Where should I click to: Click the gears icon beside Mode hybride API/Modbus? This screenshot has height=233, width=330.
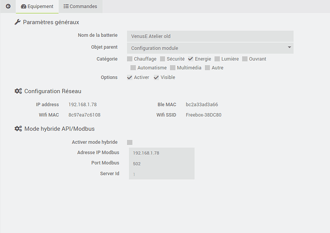coord(18,128)
